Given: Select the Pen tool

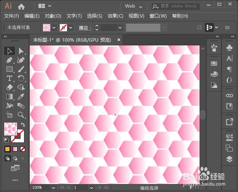Looking at the screenshot, I should tap(10, 60).
